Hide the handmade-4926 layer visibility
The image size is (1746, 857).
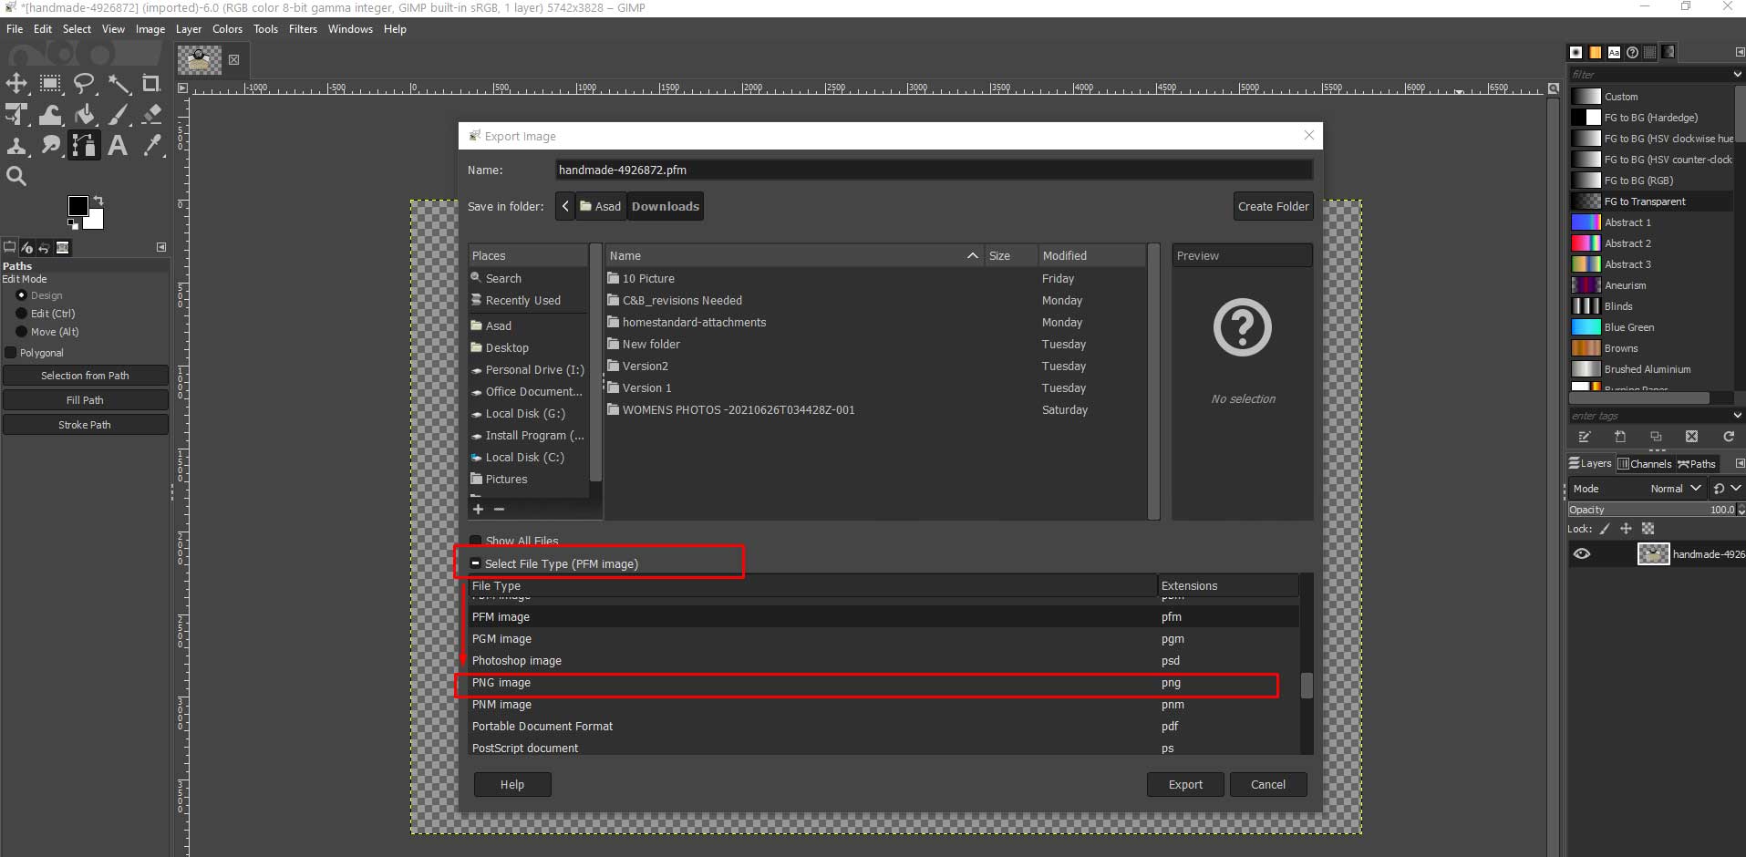(x=1584, y=553)
